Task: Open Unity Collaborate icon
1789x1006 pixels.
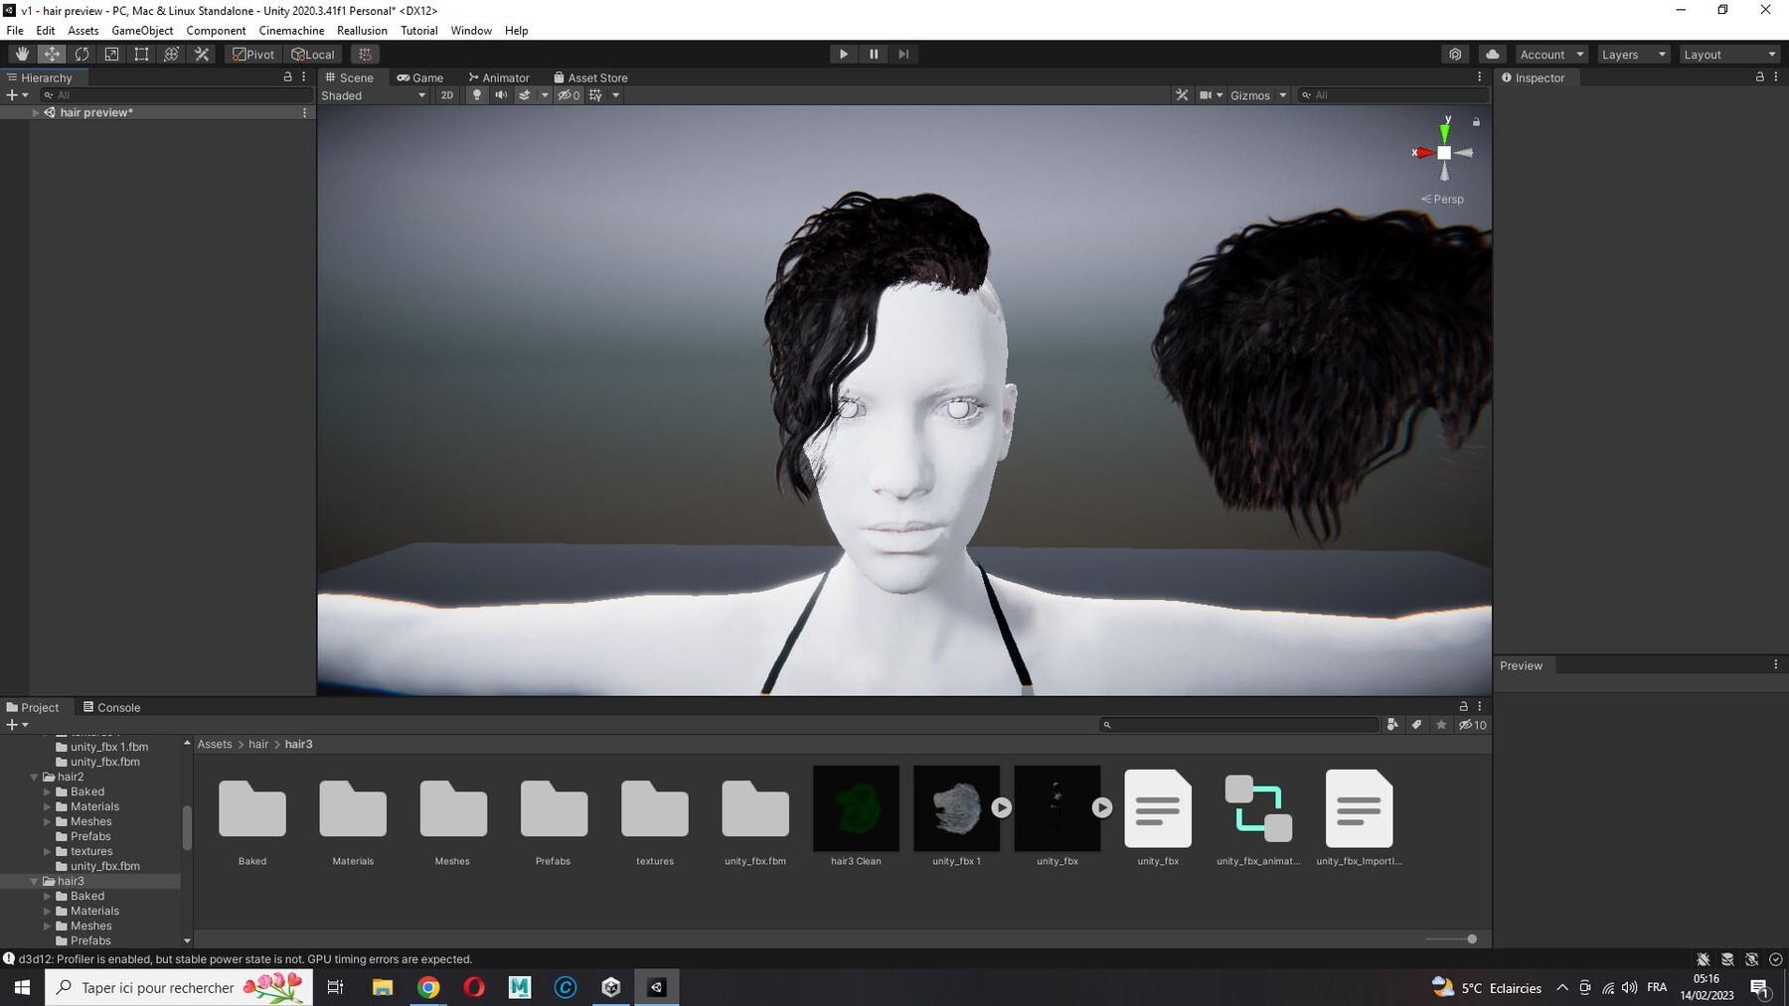Action: coord(1455,55)
